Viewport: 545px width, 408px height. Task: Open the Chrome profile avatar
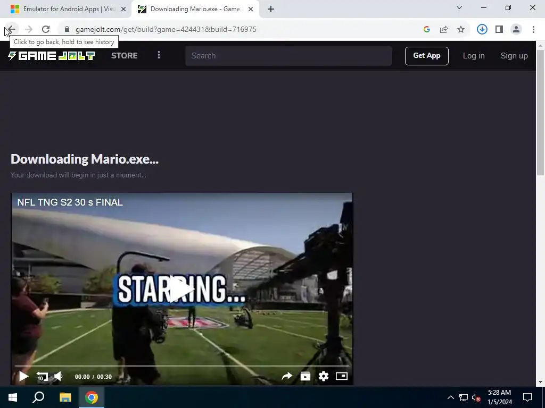coord(516,30)
